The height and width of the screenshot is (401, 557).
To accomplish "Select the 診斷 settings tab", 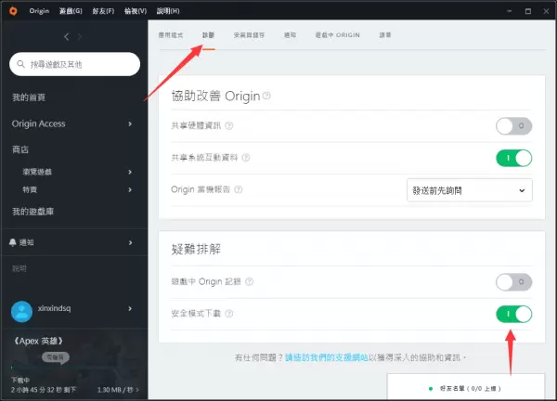I will (x=209, y=34).
